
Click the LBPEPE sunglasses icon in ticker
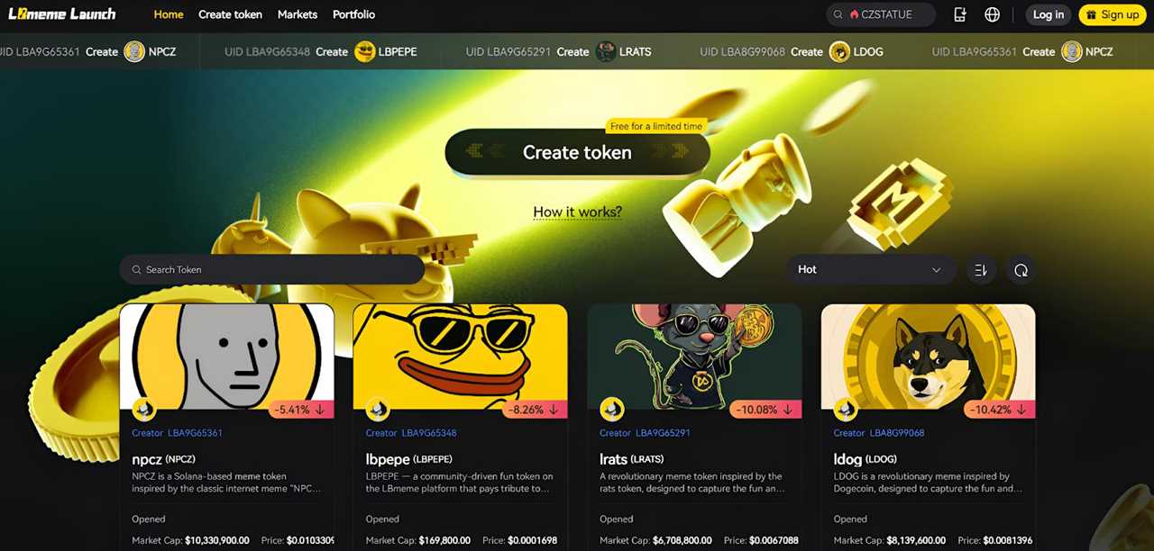[x=365, y=51]
